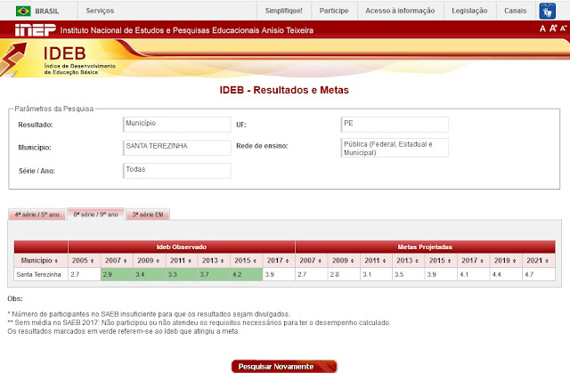Click the IDEB arrow logo
Viewport: 570px width, 373px height.
pyautogui.click(x=20, y=59)
